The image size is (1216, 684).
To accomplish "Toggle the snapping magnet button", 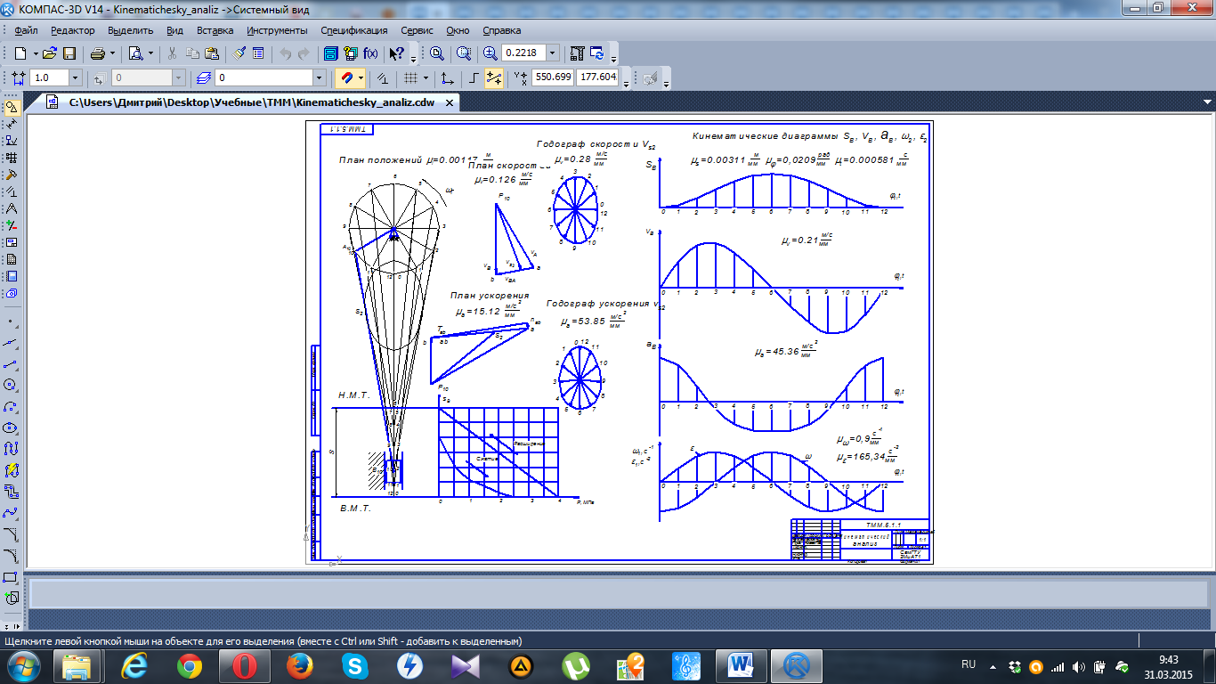I will (346, 77).
